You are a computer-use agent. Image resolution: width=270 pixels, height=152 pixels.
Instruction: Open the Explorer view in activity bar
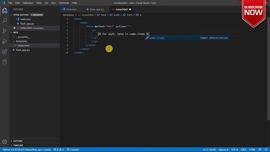coord(5,11)
